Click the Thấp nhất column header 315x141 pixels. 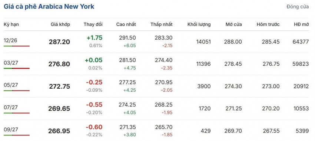(162, 24)
